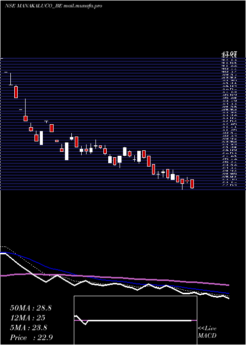Click the Price : 22.9 value
The width and height of the screenshot is (246, 345).
coord(31,338)
